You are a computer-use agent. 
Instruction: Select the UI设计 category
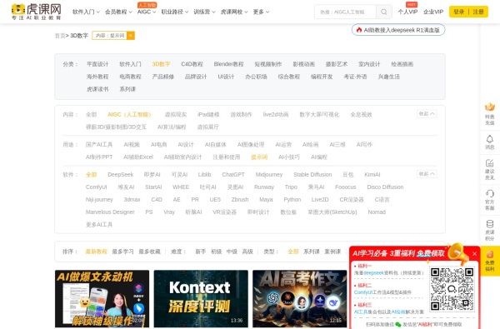[x=226, y=77]
